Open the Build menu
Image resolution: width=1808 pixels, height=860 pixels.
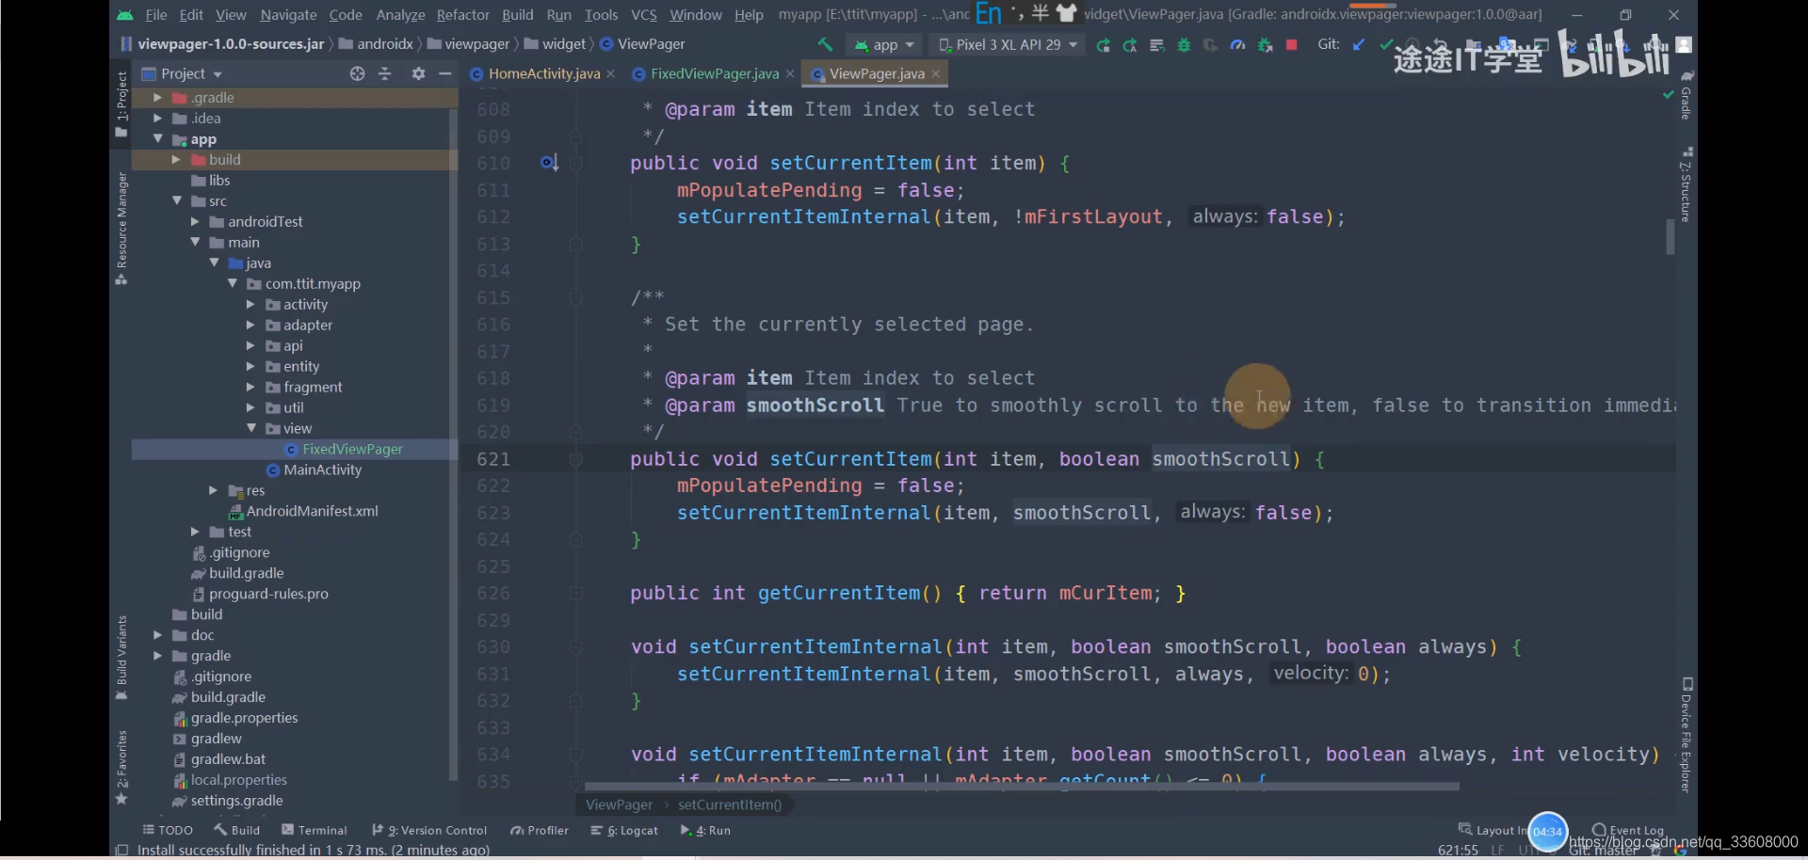pos(517,15)
